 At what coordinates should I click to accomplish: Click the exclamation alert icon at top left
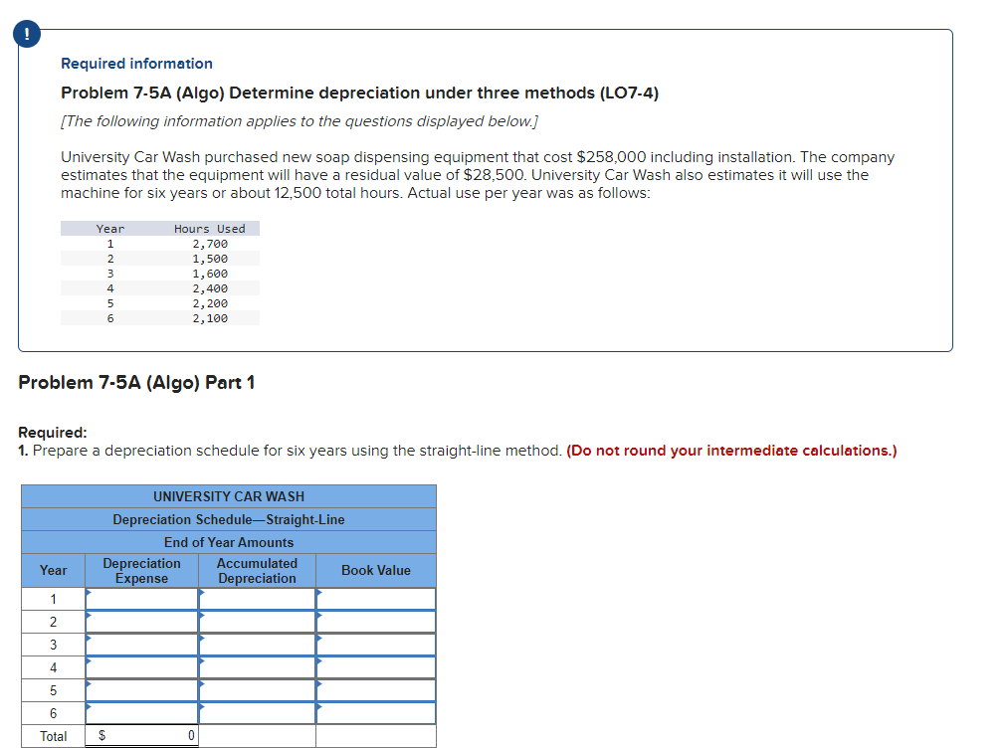click(x=25, y=33)
